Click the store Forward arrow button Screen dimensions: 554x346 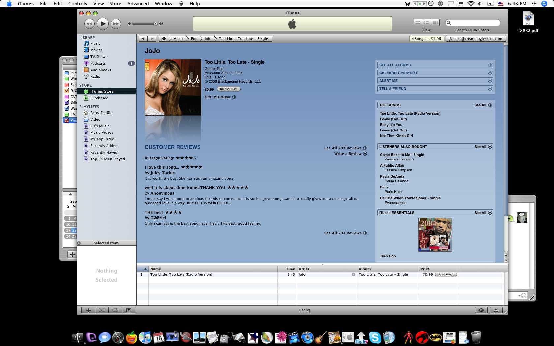pyautogui.click(x=152, y=39)
